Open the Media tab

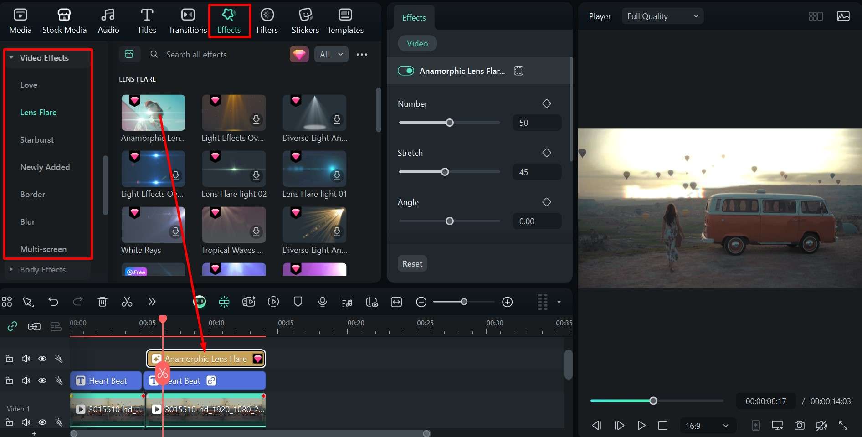(x=21, y=21)
